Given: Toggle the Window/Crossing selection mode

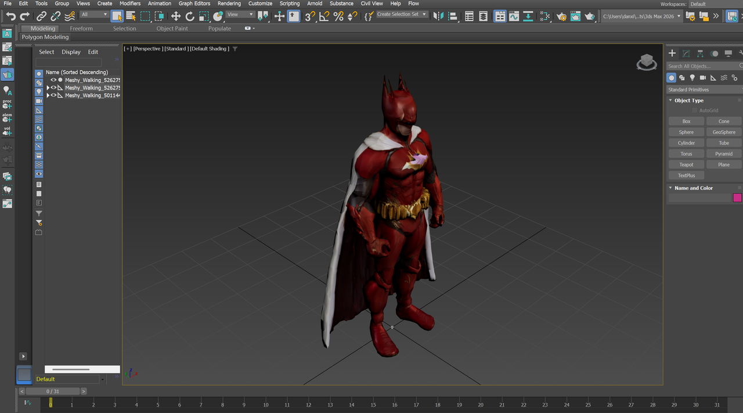Looking at the screenshot, I should pyautogui.click(x=159, y=16).
